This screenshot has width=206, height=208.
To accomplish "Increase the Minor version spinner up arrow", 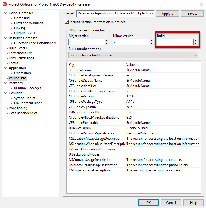I will click(x=152, y=41).
